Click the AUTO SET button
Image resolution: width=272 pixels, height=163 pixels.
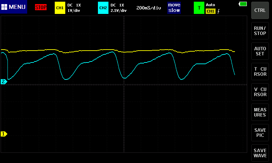tap(260, 51)
